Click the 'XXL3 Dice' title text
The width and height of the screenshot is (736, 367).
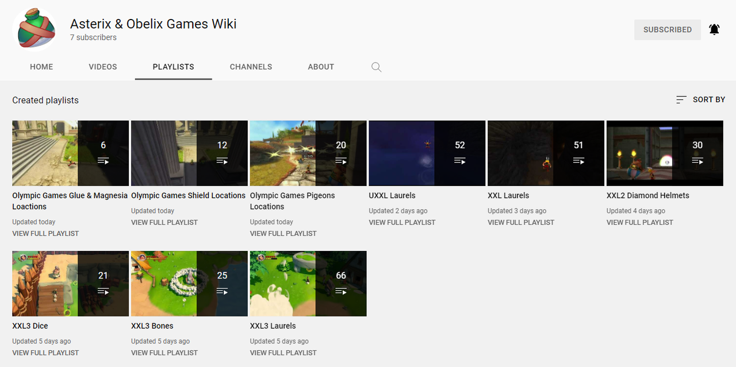coord(30,326)
